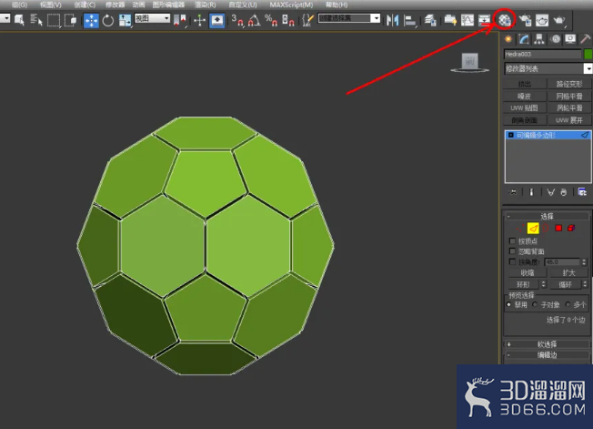Viewport: 593px width, 429px height.
Task: Open the 创建(C) menu
Action: click(85, 5)
